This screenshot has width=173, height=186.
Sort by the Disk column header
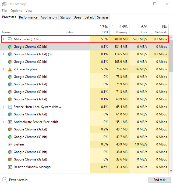pyautogui.click(x=139, y=30)
